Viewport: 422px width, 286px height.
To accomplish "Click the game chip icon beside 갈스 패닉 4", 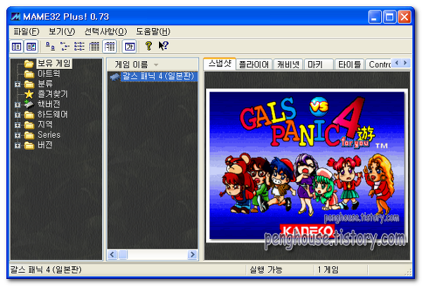I will point(115,77).
